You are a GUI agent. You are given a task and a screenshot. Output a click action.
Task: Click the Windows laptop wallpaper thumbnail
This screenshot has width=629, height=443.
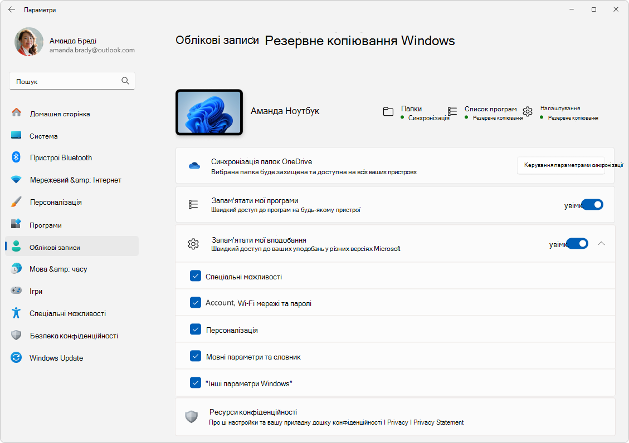coord(209,112)
